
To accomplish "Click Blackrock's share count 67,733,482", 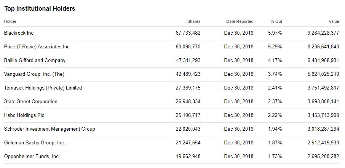I will [x=188, y=33].
